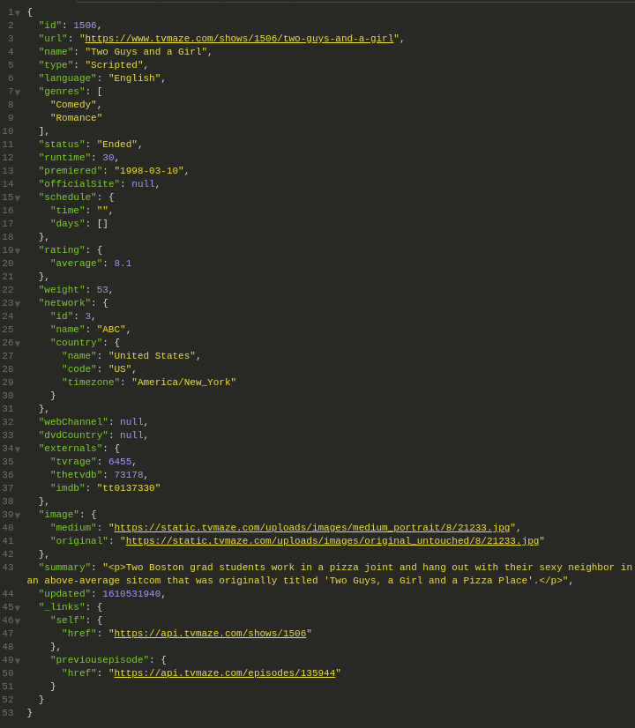
Task: Collapse the "self" object fold arrow
Action: [x=17, y=621]
